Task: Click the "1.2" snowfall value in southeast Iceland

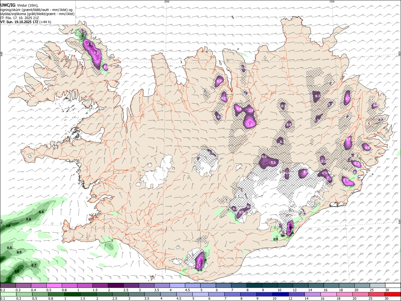Action: coord(346,181)
